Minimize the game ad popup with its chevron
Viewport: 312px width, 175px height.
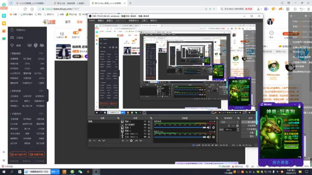pos(295,104)
